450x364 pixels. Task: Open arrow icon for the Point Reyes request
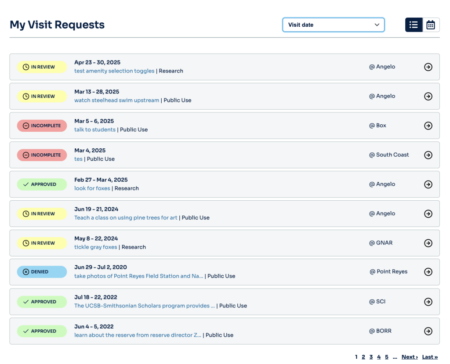pyautogui.click(x=428, y=272)
